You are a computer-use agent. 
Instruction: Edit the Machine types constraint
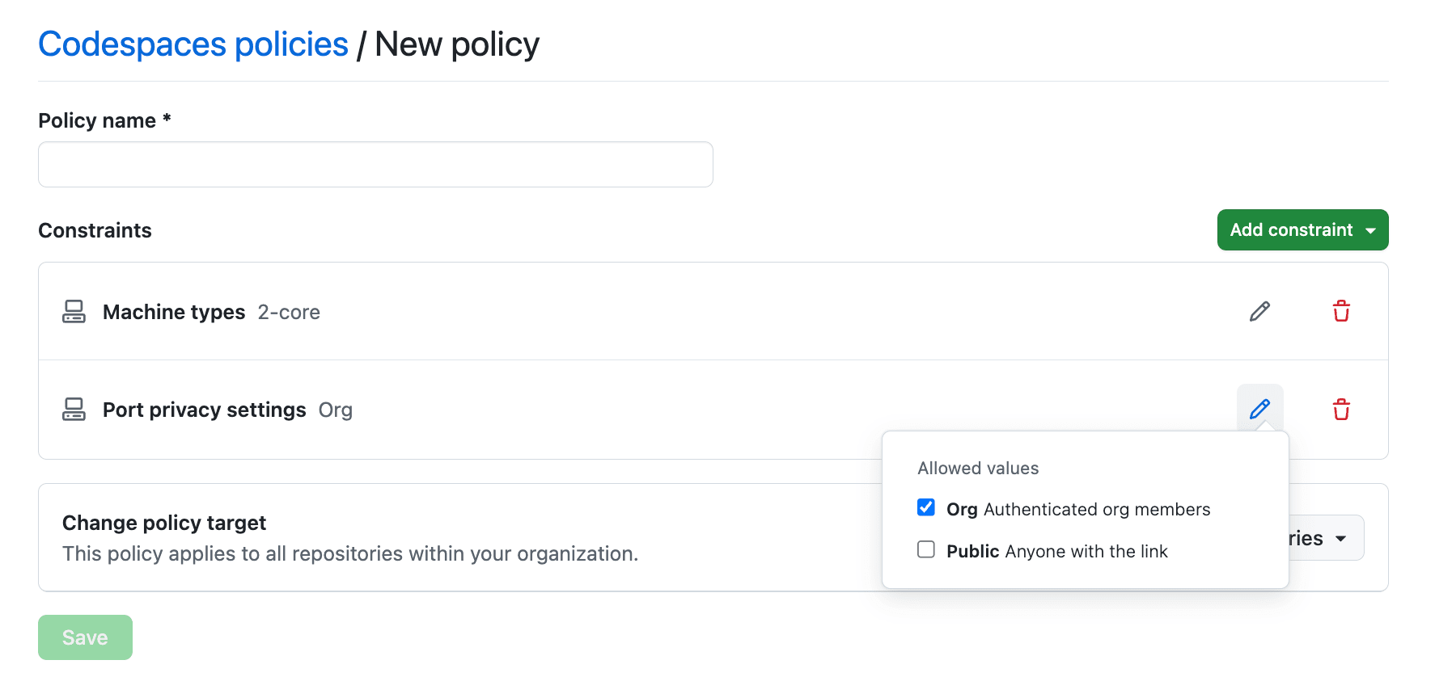(1259, 312)
